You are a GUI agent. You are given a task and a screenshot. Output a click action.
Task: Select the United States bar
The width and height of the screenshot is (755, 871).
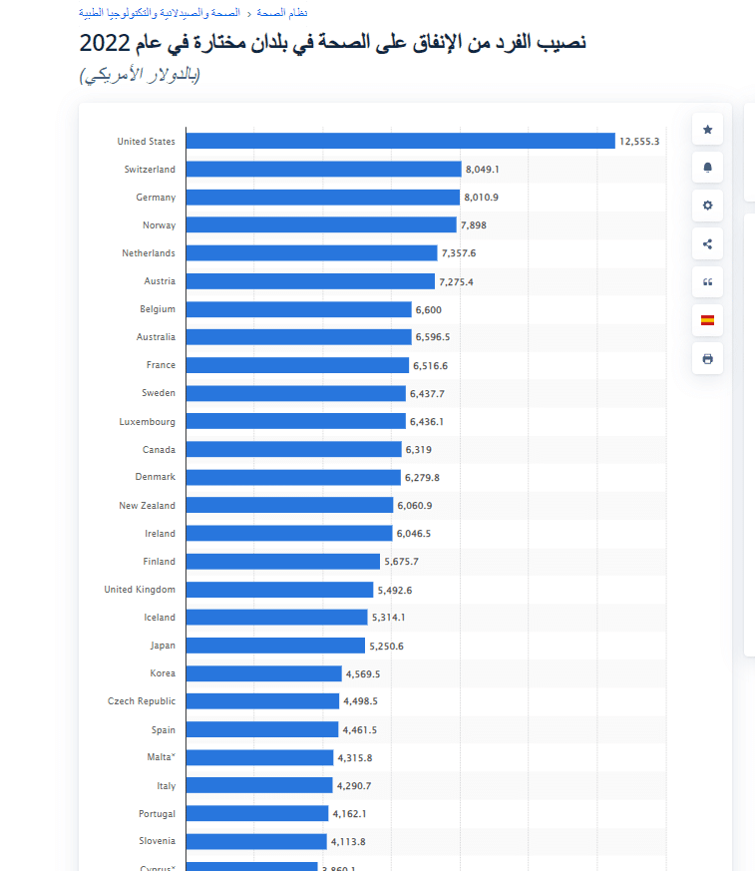pos(399,141)
